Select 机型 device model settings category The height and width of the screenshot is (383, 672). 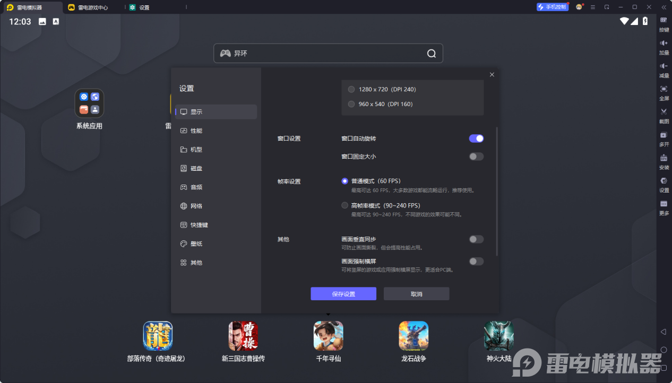(216, 150)
